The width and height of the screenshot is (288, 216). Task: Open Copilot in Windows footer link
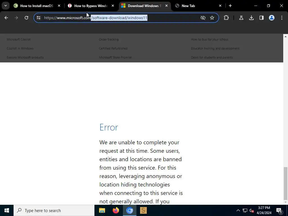[20, 48]
